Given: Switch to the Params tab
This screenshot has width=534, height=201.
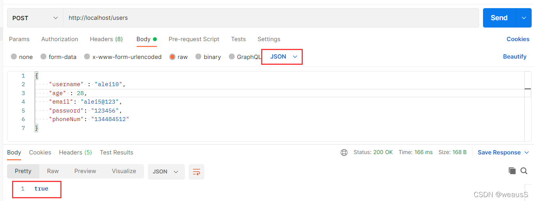Looking at the screenshot, I should pyautogui.click(x=19, y=39).
